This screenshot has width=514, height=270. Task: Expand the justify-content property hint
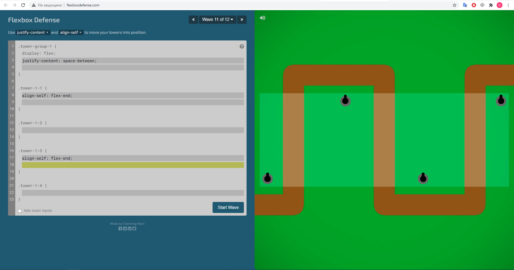point(33,32)
